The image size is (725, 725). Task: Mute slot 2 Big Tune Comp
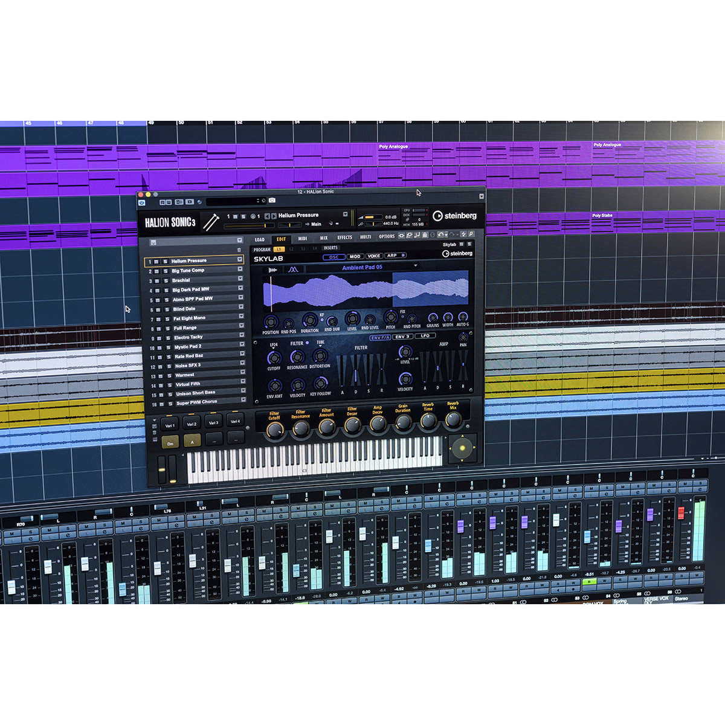[x=158, y=271]
